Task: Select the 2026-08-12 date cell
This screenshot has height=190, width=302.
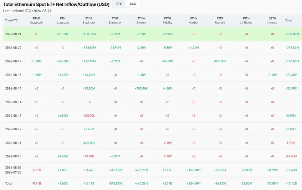Action: pyautogui.click(x=13, y=129)
